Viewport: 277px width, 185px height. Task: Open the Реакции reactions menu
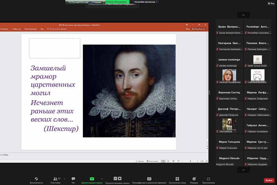pyautogui.click(x=194, y=179)
